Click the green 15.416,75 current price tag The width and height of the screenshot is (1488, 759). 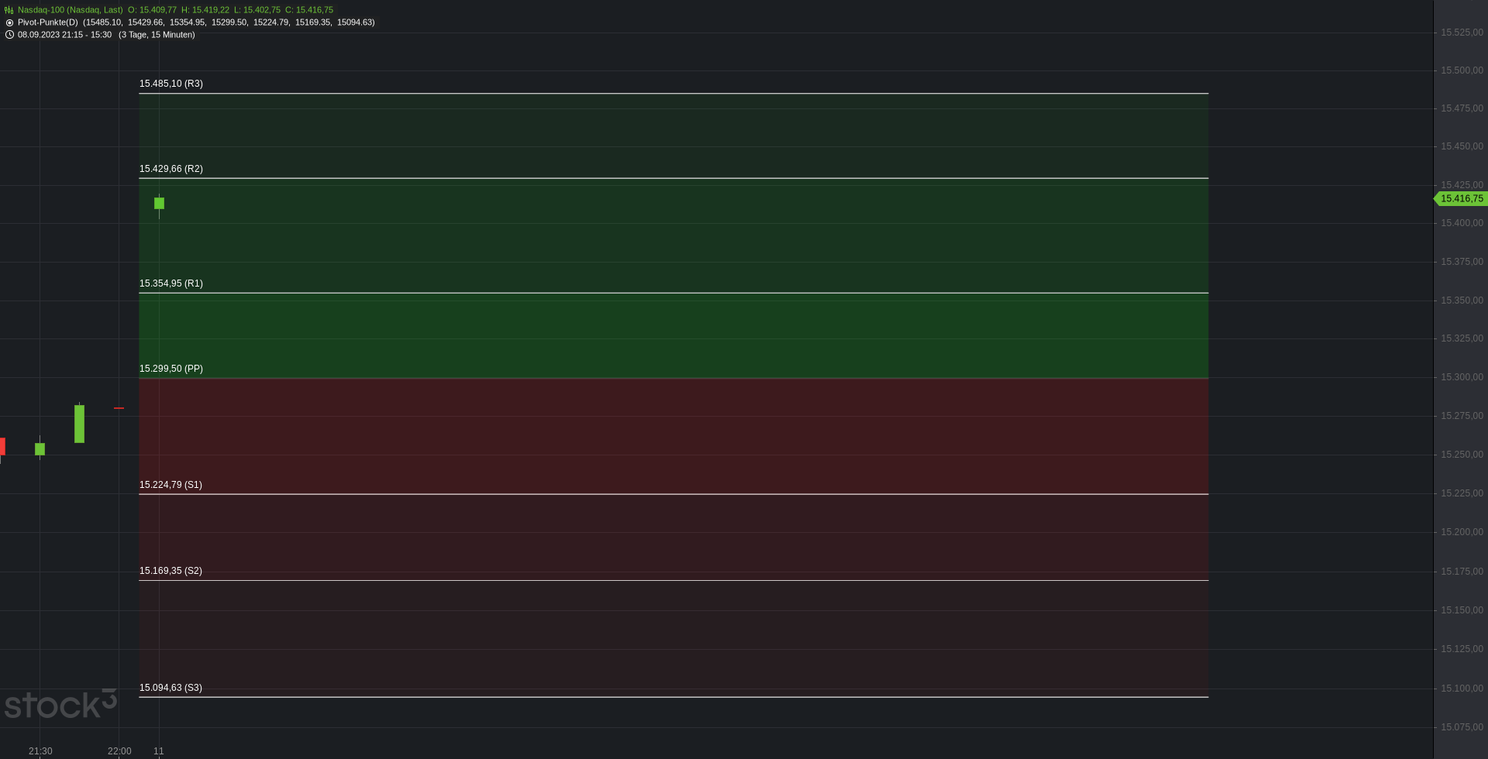tap(1461, 199)
